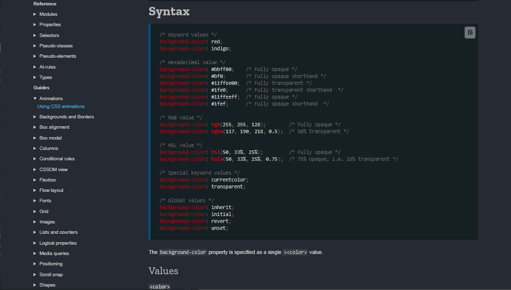Select the Columns guide

(48, 148)
